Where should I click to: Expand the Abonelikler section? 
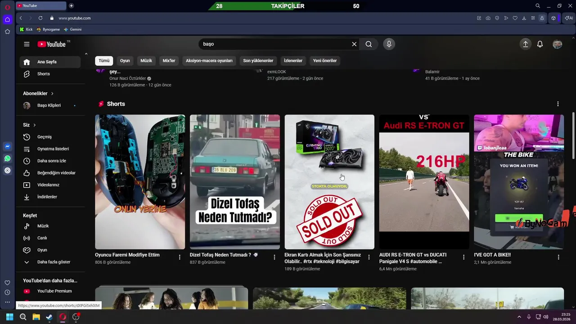tap(38, 94)
